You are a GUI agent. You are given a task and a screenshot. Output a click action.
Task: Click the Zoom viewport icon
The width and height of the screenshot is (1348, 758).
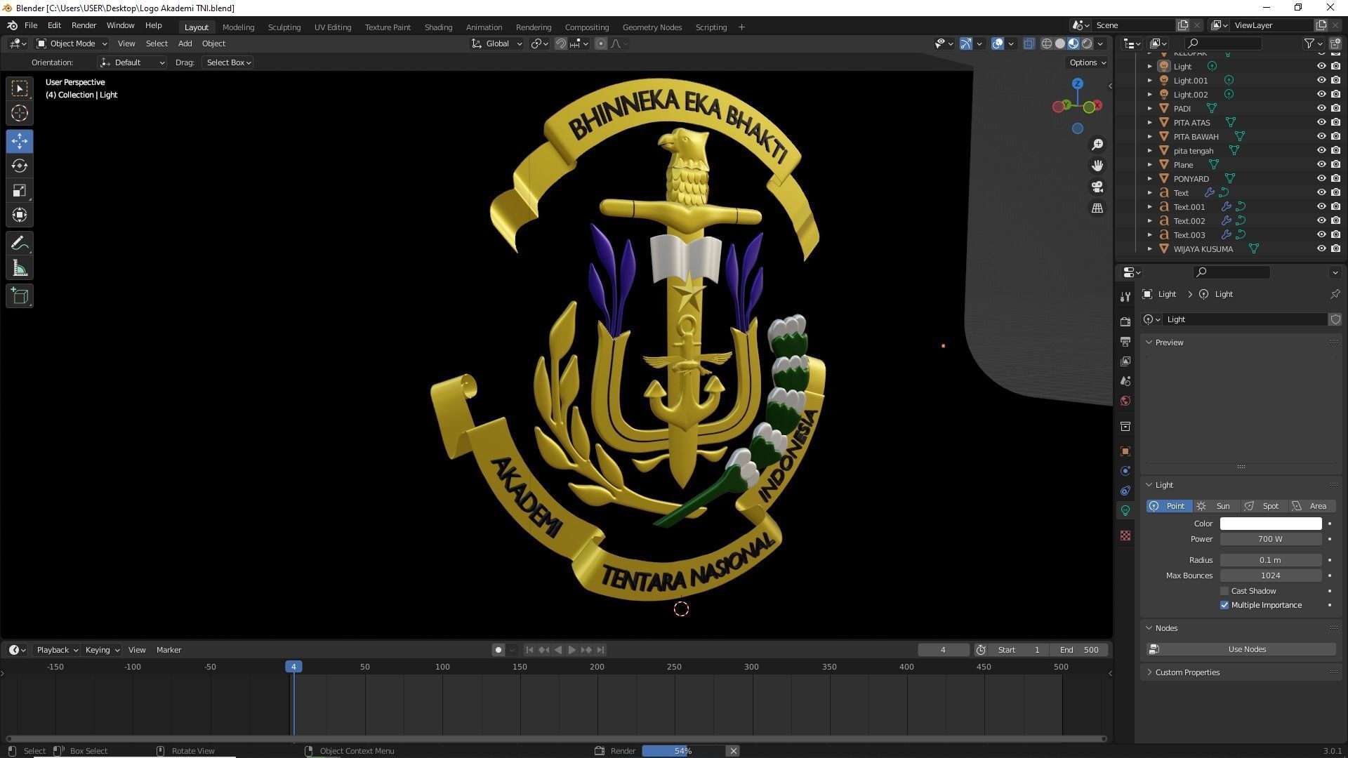[x=1097, y=145]
